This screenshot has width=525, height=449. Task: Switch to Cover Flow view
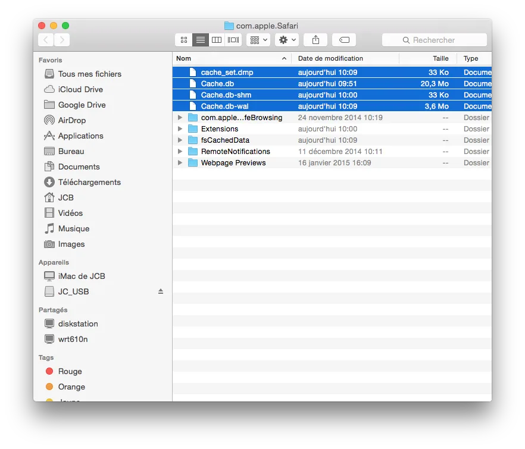233,40
